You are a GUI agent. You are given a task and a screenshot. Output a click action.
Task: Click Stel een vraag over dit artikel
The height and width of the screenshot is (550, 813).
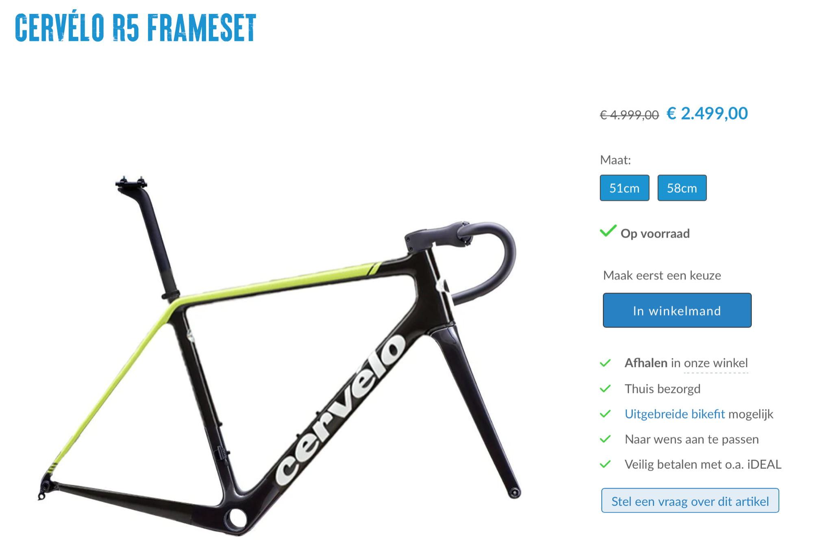[690, 500]
